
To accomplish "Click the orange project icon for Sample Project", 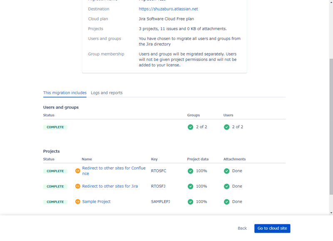I will [x=78, y=201].
